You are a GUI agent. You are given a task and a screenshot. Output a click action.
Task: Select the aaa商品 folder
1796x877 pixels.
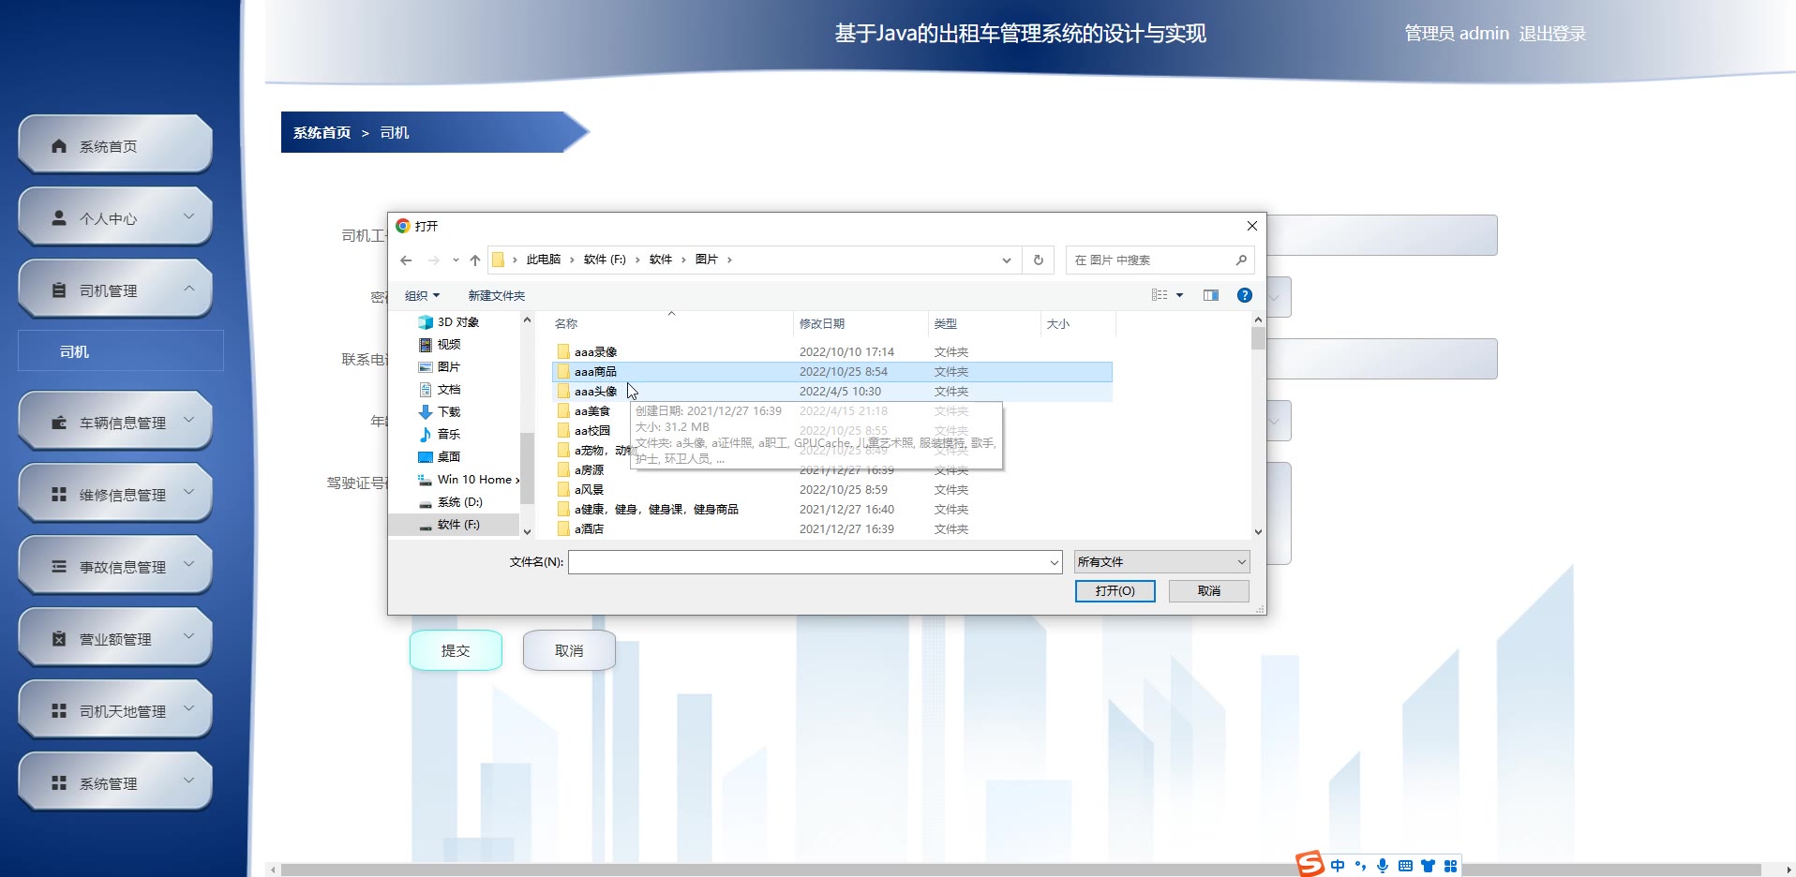[x=832, y=372]
